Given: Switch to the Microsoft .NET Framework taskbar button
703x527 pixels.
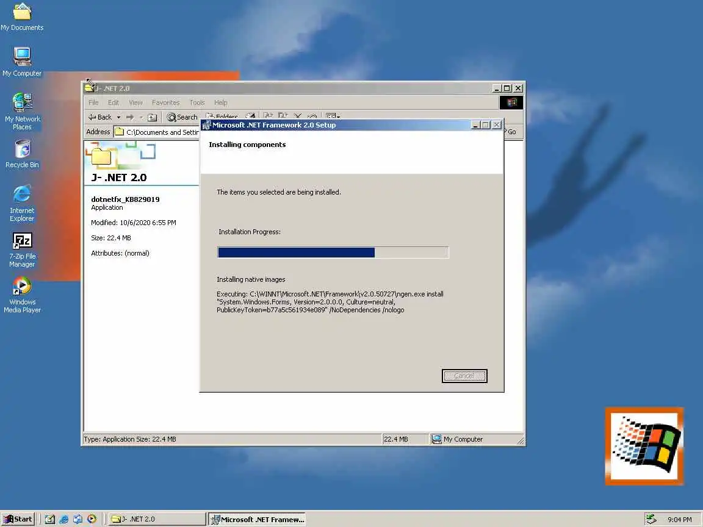Looking at the screenshot, I should coord(257,519).
